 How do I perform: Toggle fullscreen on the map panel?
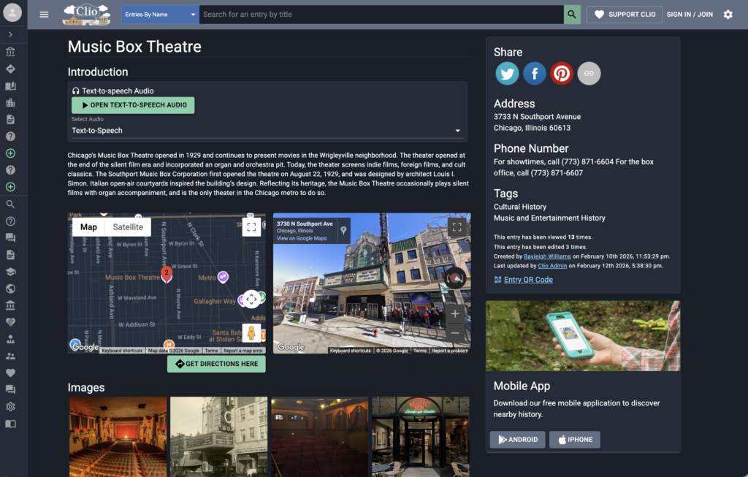tap(251, 227)
